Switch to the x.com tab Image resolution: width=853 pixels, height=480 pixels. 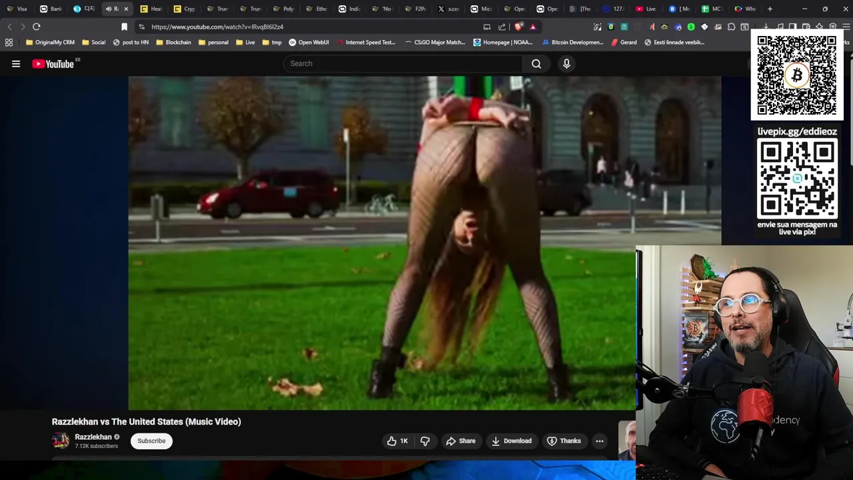[449, 9]
